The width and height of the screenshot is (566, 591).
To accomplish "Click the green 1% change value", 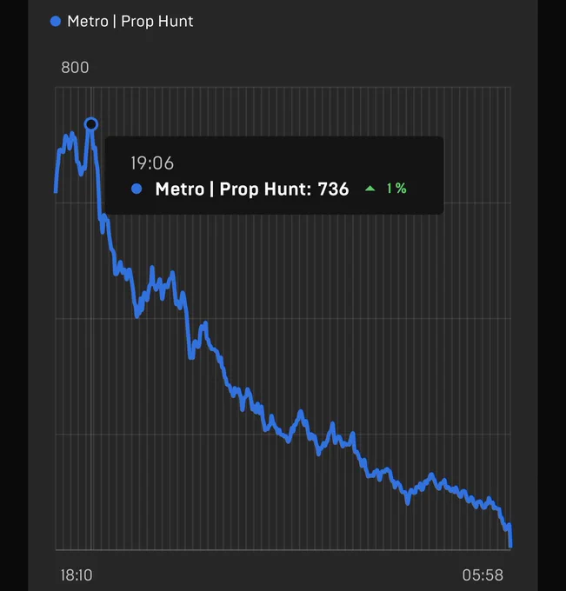I will pos(396,188).
